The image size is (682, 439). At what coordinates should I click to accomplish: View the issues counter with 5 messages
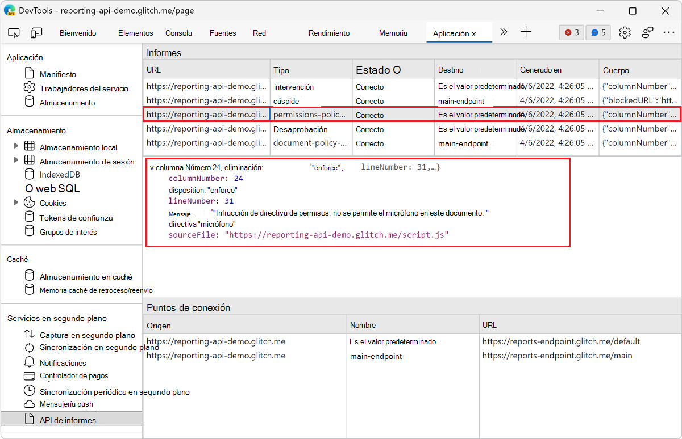click(x=597, y=32)
